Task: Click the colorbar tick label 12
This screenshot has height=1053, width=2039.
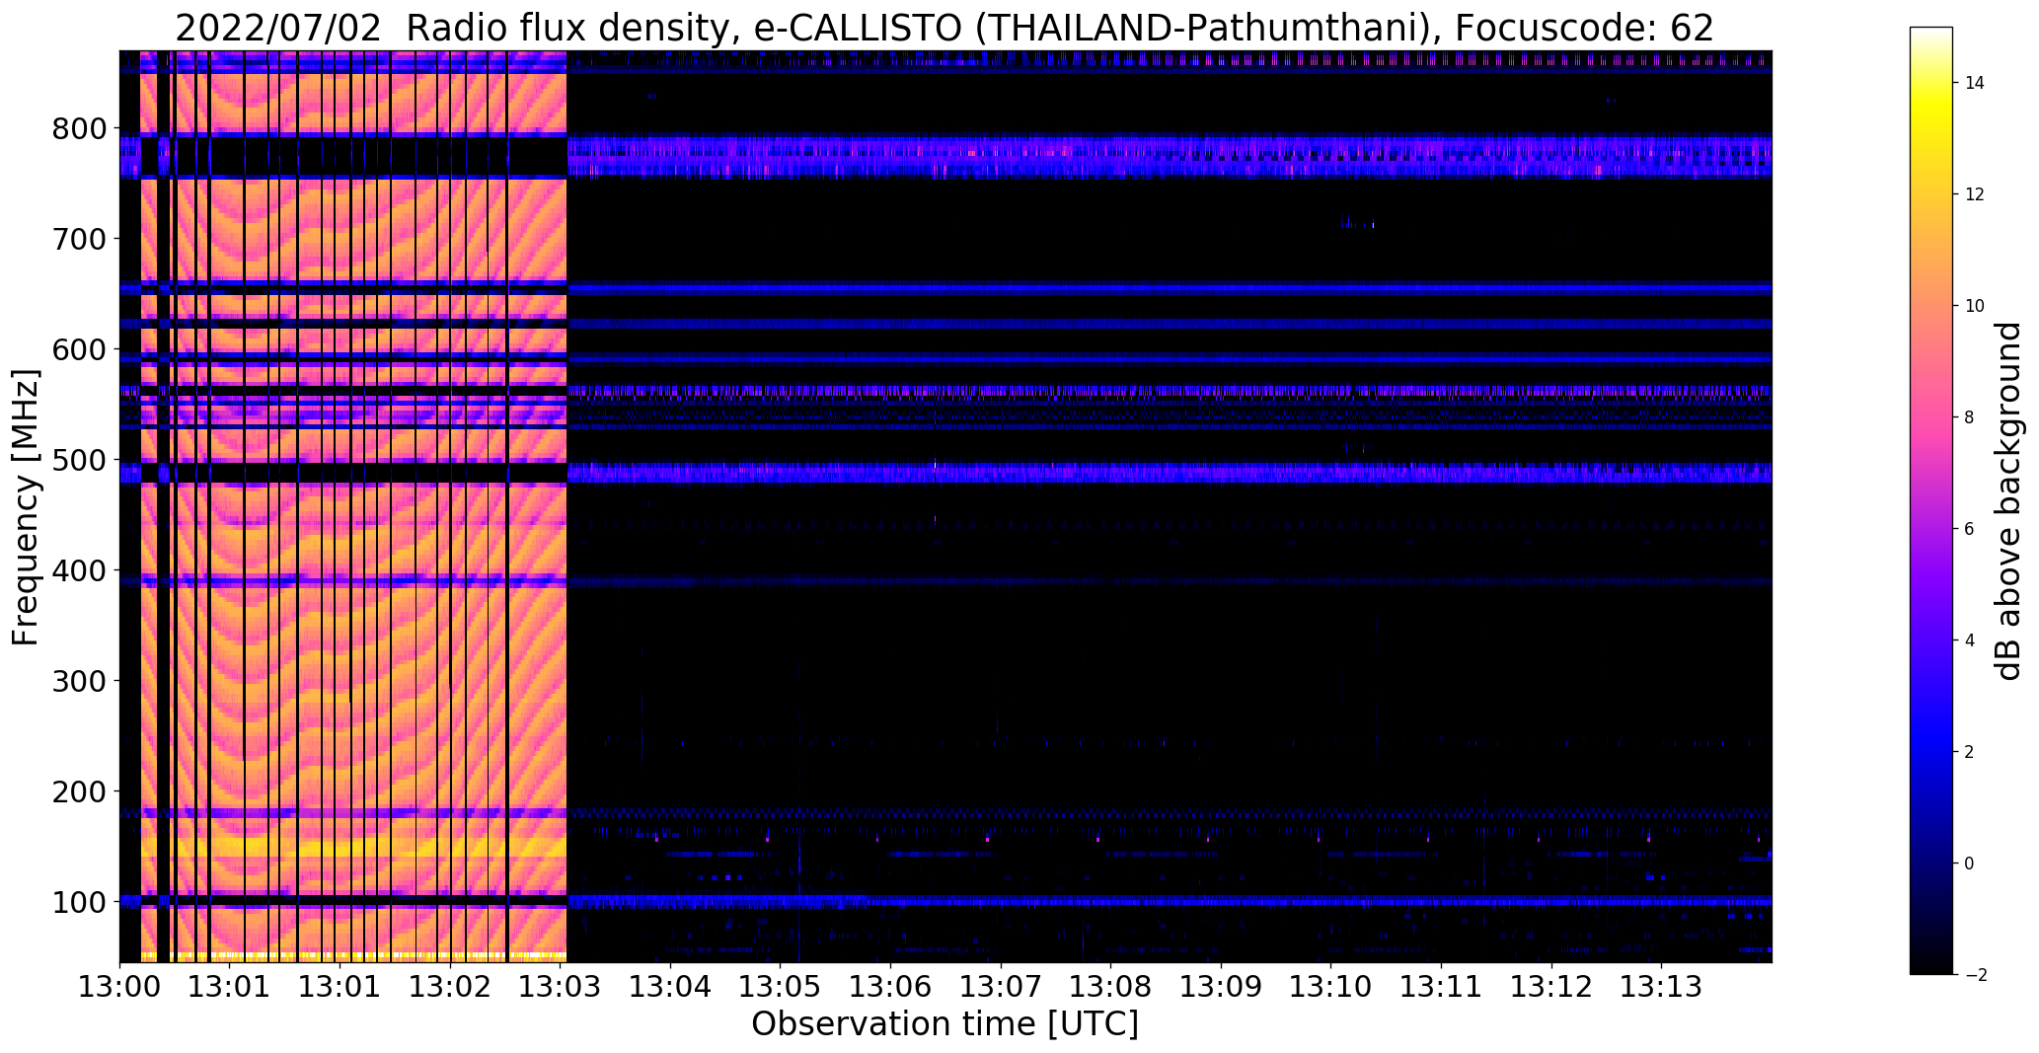Action: (1974, 194)
